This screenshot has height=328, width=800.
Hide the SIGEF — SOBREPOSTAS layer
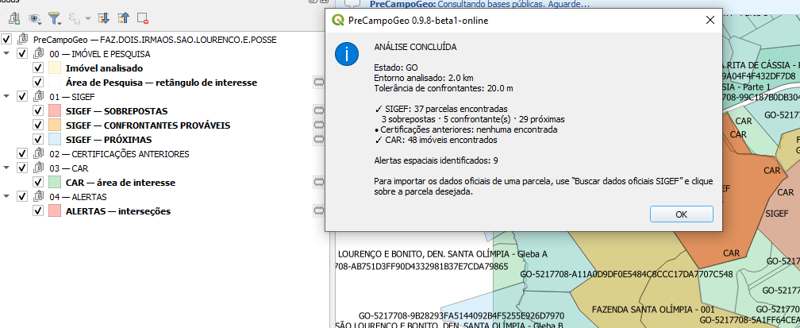tap(38, 111)
